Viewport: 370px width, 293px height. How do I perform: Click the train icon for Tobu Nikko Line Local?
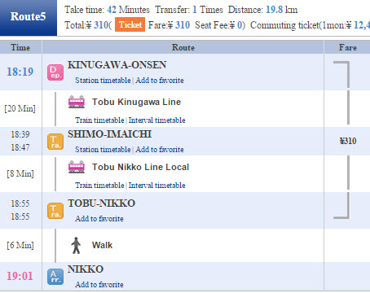point(77,167)
